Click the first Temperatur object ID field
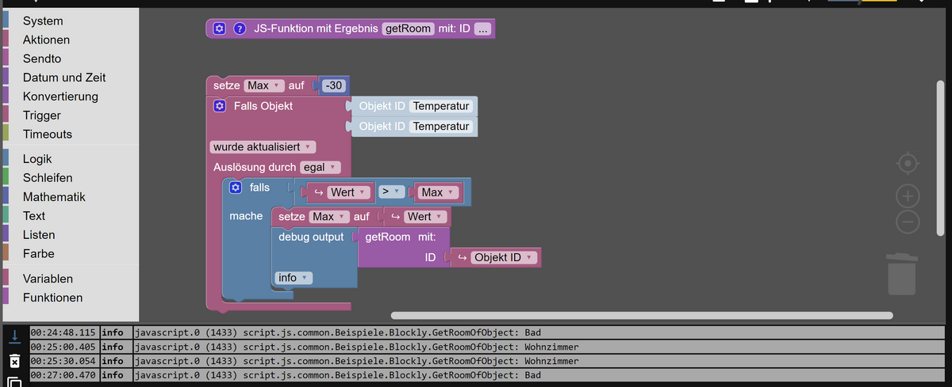Image resolution: width=952 pixels, height=387 pixels. click(x=442, y=106)
